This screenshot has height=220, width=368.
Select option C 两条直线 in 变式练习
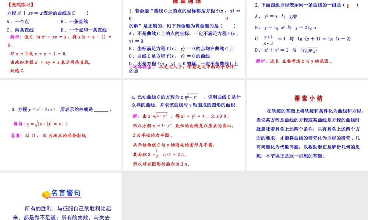[21, 30]
